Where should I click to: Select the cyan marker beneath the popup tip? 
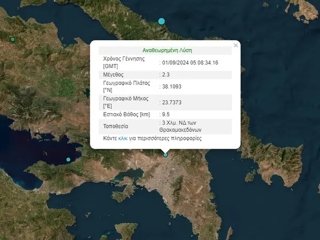(x=165, y=155)
